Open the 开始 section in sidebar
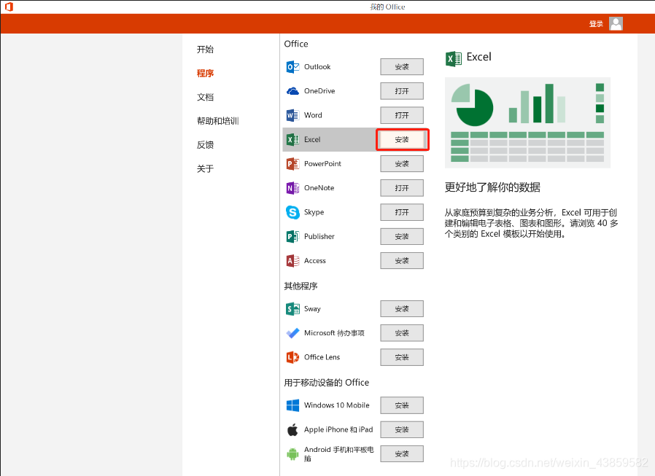The width and height of the screenshot is (655, 476). click(205, 50)
